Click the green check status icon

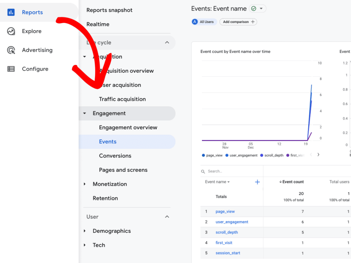[254, 9]
